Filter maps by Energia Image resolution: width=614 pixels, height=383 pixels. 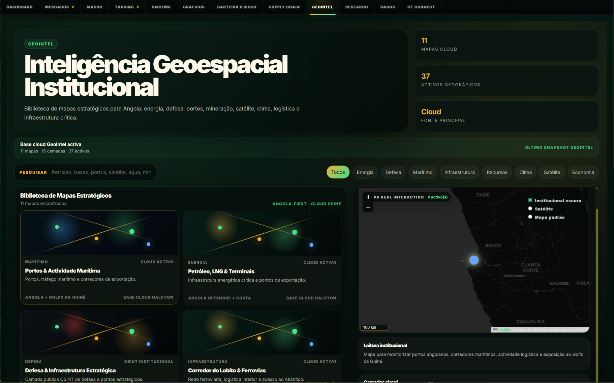365,172
